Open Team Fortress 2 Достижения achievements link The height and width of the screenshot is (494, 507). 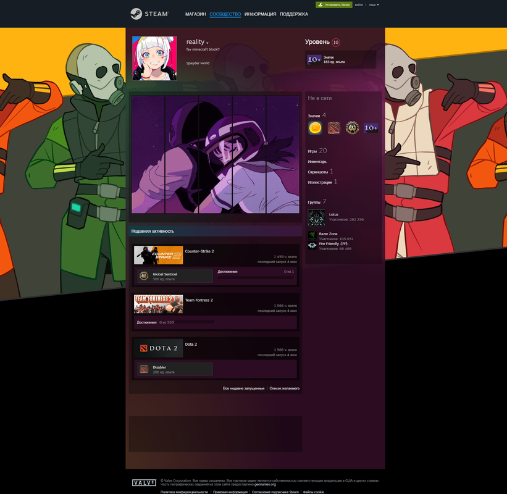pos(146,322)
